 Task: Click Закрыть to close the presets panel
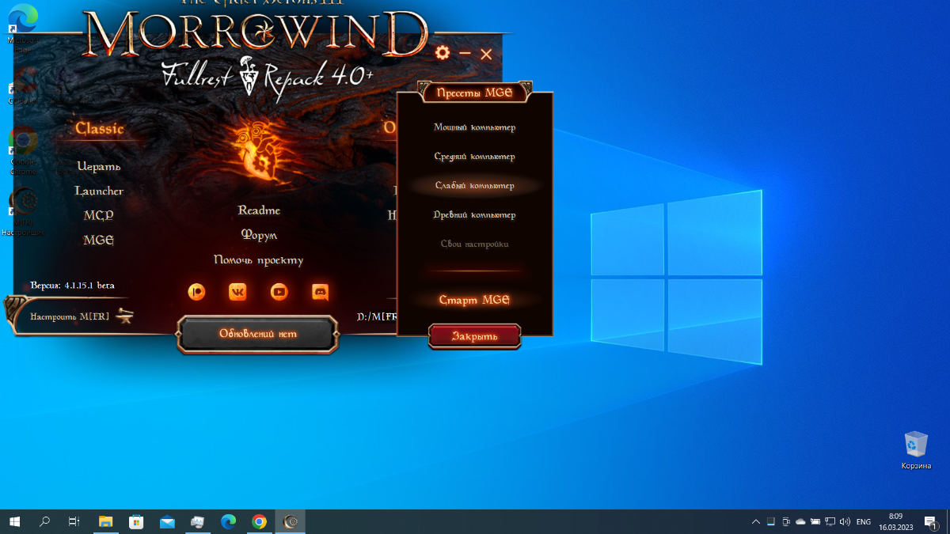tap(475, 336)
